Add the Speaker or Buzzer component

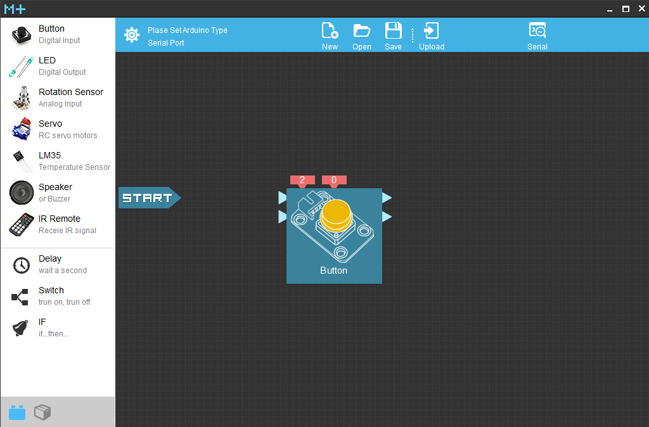click(x=58, y=193)
